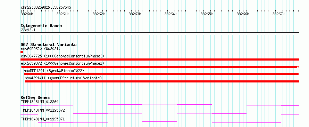Open variant nsv5551201 (ByrskaBishop2022) label
Viewport: 309px width, 127px height.
click(x=54, y=71)
